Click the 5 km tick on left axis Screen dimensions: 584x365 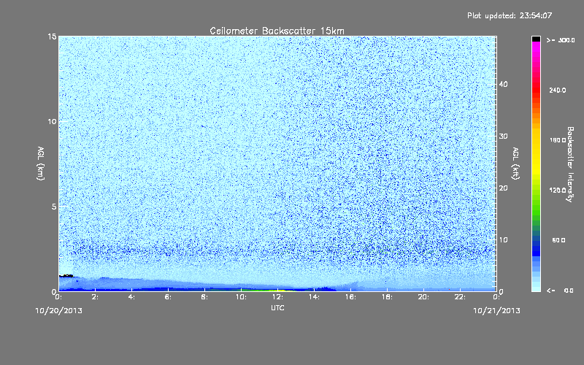[54, 207]
